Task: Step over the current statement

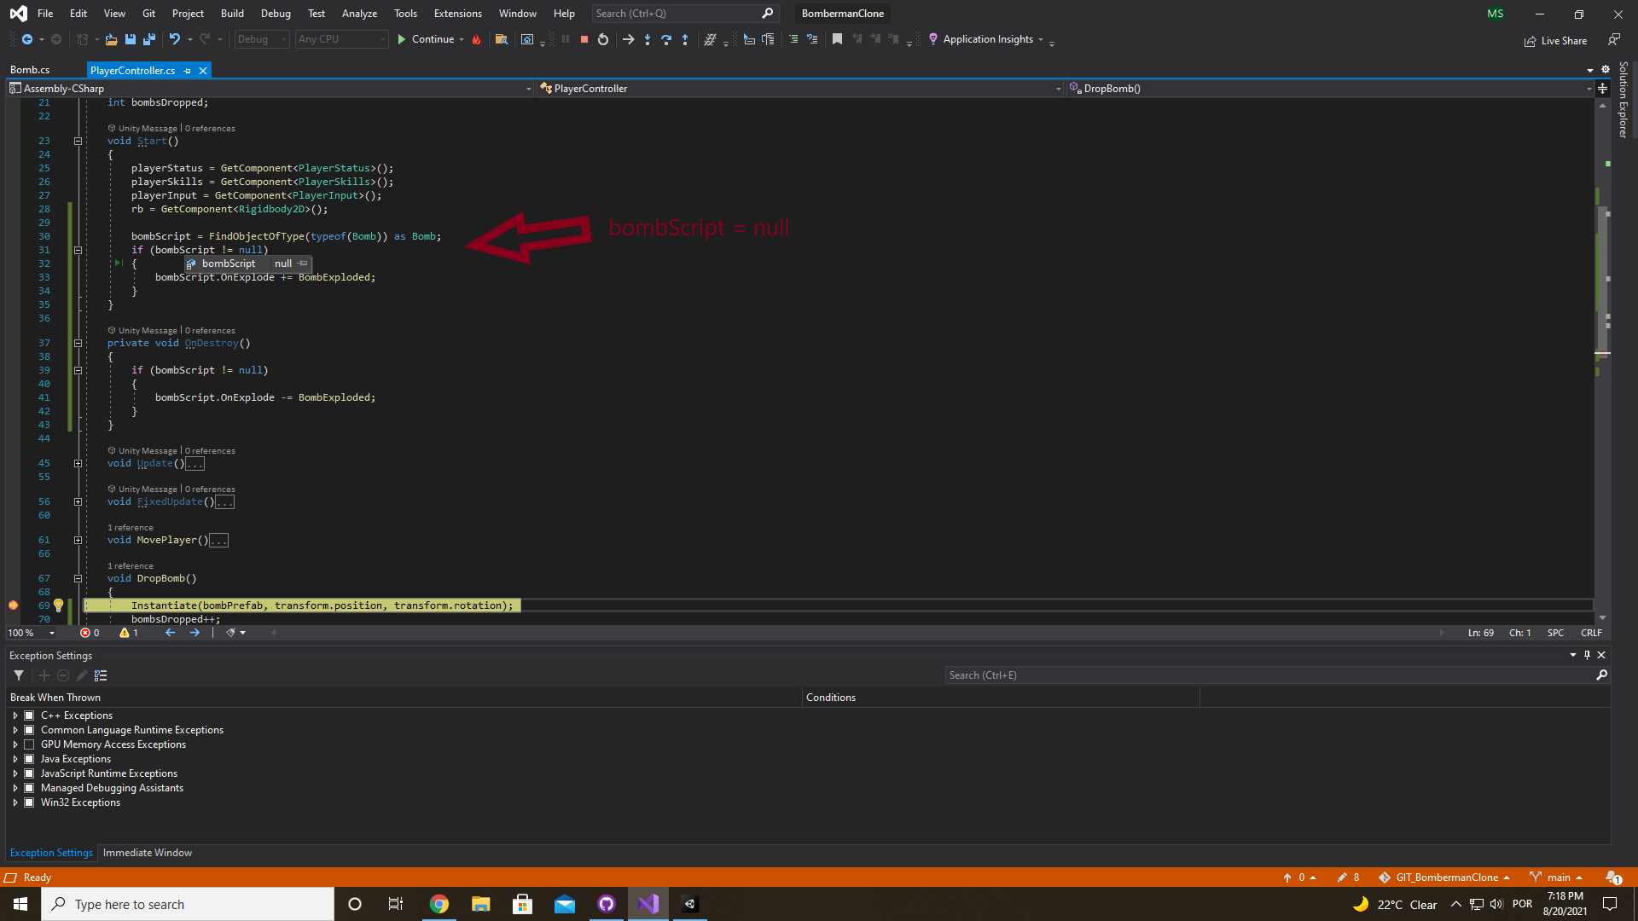Action: [x=666, y=39]
